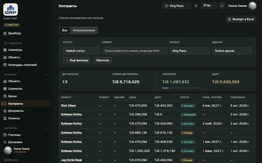Click the еще 2 дн. trial badge
Screen dimensions: 262x163
[12, 25]
